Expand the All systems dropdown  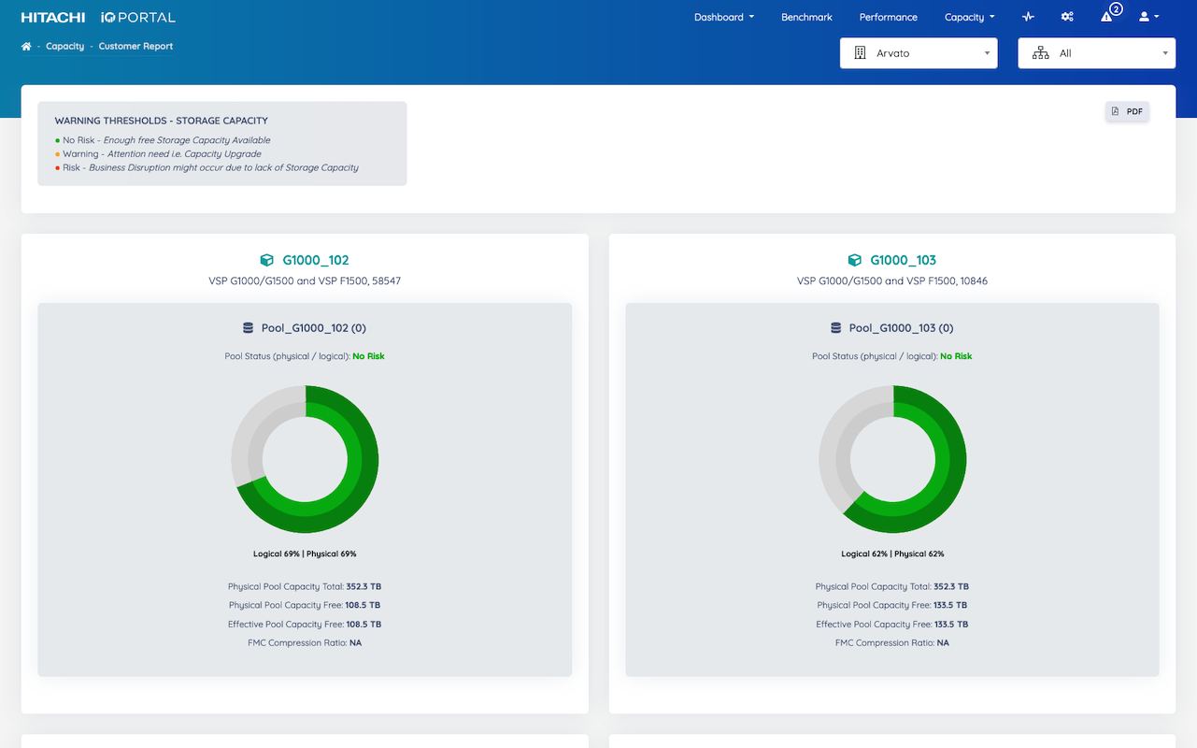tap(1096, 53)
